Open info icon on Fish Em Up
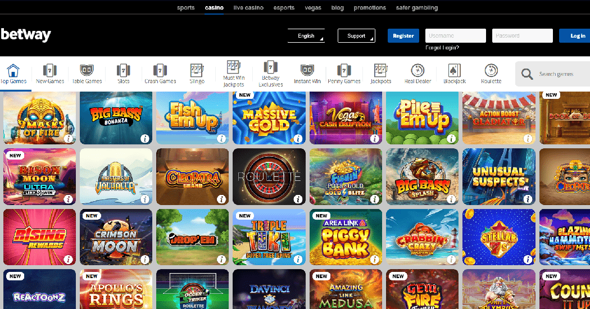The height and width of the screenshot is (309, 590). click(221, 139)
